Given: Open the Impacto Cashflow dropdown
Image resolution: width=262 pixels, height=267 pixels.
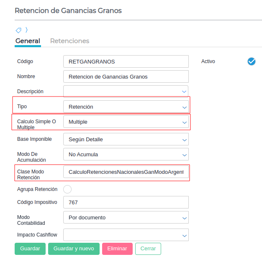Looking at the screenshot, I should [x=126, y=235].
